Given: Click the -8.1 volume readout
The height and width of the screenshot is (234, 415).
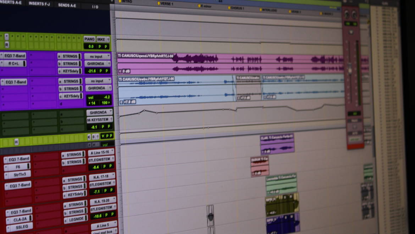Looking at the screenshot, I should pyautogui.click(x=94, y=127).
